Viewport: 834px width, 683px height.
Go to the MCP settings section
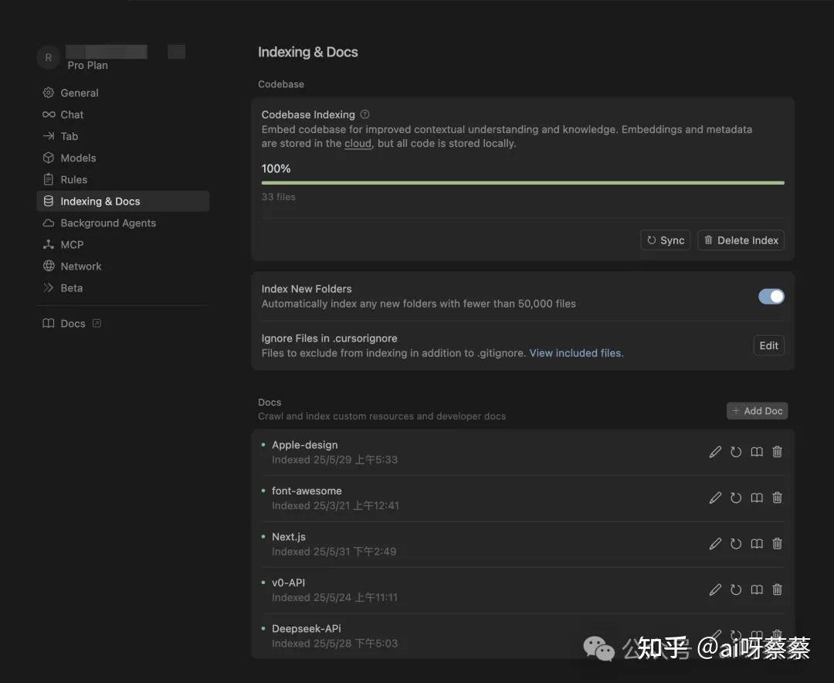[72, 244]
